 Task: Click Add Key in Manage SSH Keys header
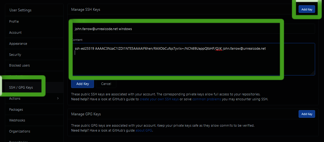(307, 9)
